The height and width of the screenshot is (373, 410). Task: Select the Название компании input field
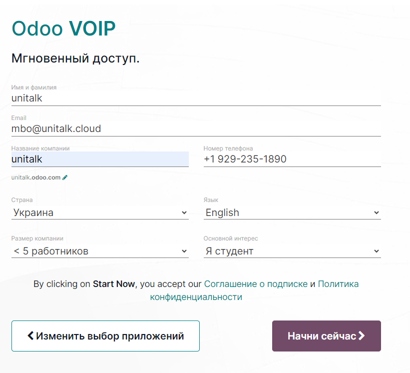click(100, 159)
